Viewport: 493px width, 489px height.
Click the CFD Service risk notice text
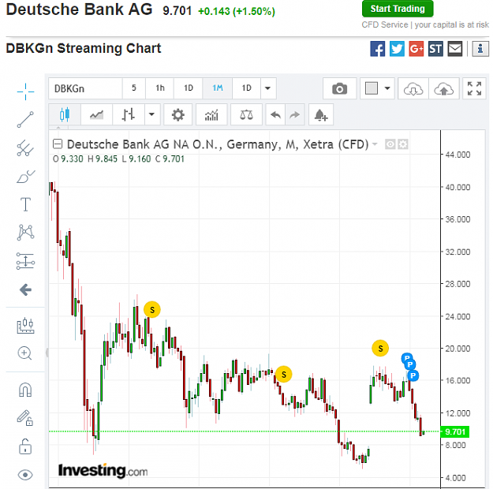(x=425, y=24)
